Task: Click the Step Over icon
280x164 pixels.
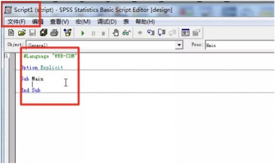Action: [162, 32]
